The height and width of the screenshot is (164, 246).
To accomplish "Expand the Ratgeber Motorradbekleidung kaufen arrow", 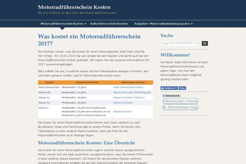I will point(192,24).
